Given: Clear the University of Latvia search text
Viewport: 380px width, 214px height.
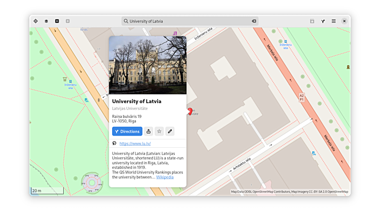Looking at the screenshot, I should (x=254, y=21).
